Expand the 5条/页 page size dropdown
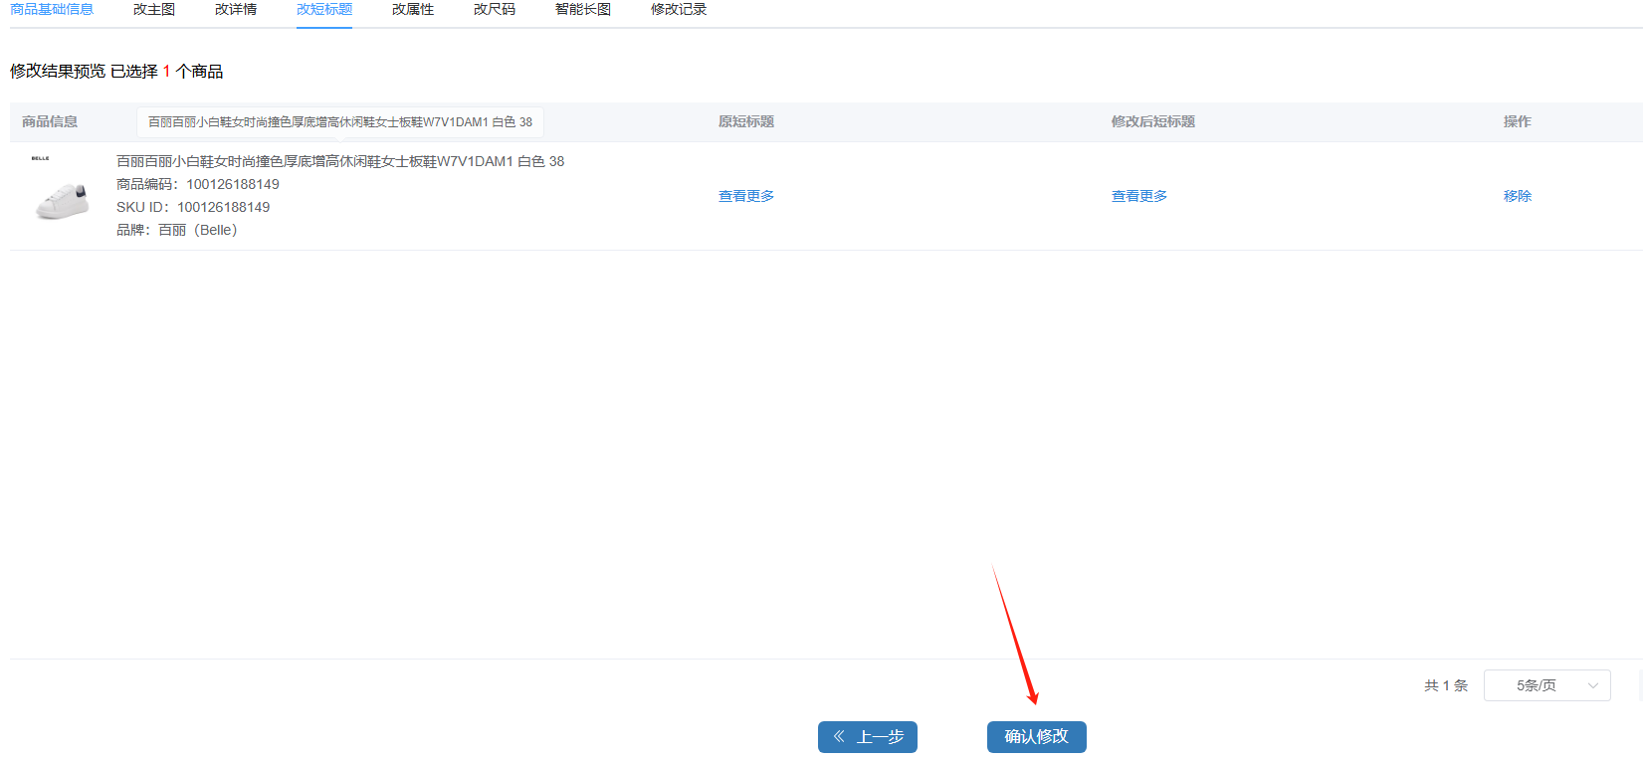This screenshot has height=760, width=1643. pos(1546,685)
